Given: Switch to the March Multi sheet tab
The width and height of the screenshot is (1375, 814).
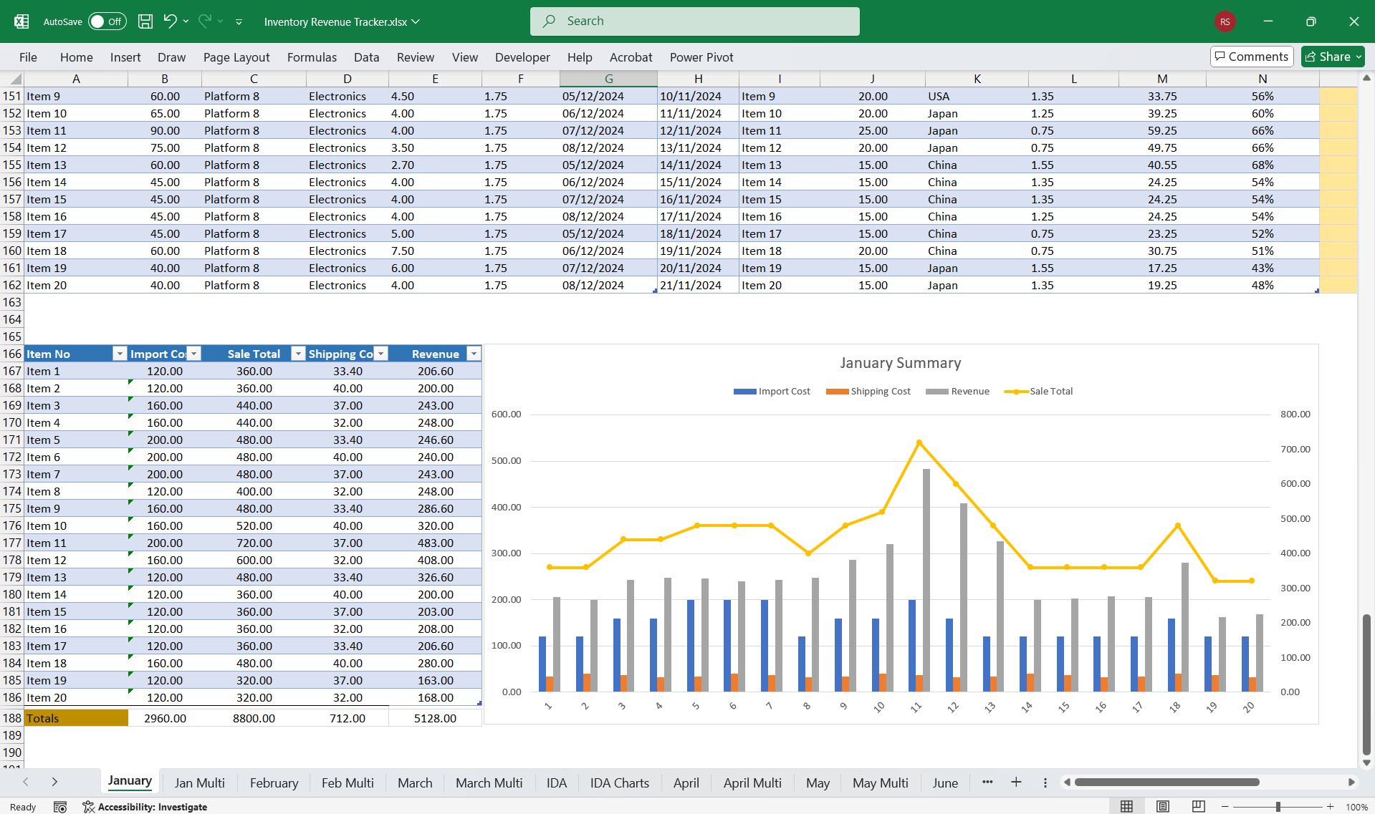Looking at the screenshot, I should (489, 782).
